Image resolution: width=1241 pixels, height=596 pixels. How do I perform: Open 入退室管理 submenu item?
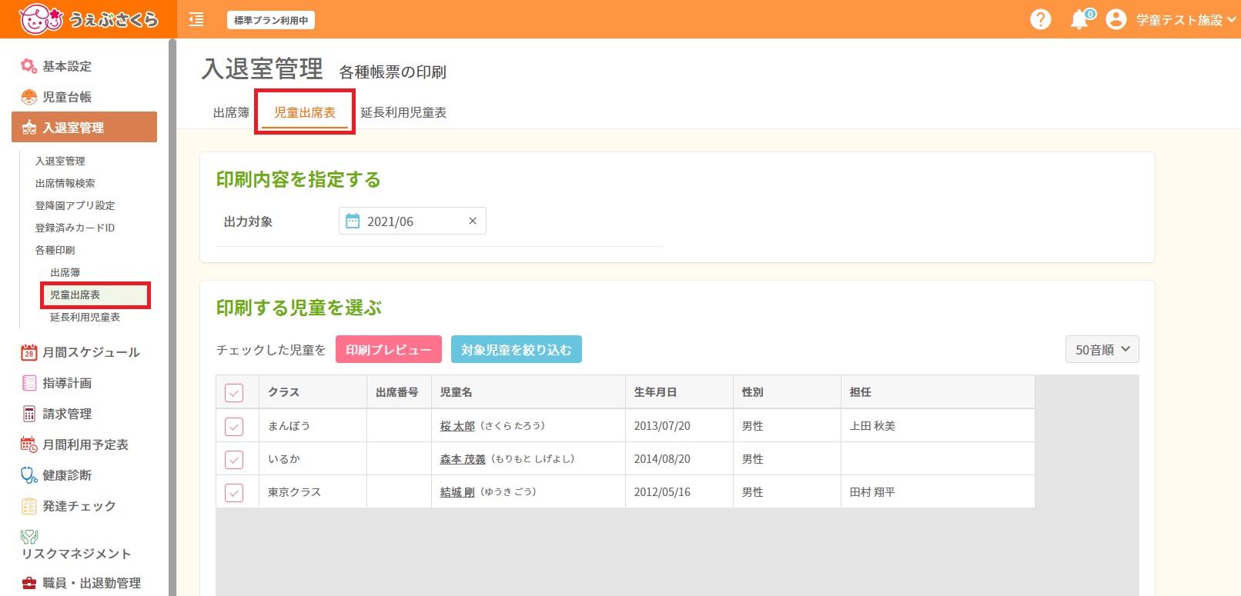coord(60,161)
